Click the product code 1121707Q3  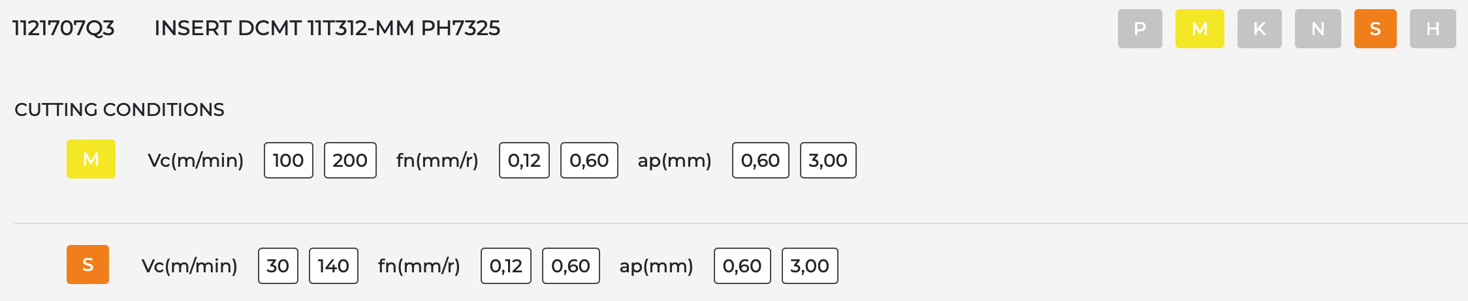[63, 28]
